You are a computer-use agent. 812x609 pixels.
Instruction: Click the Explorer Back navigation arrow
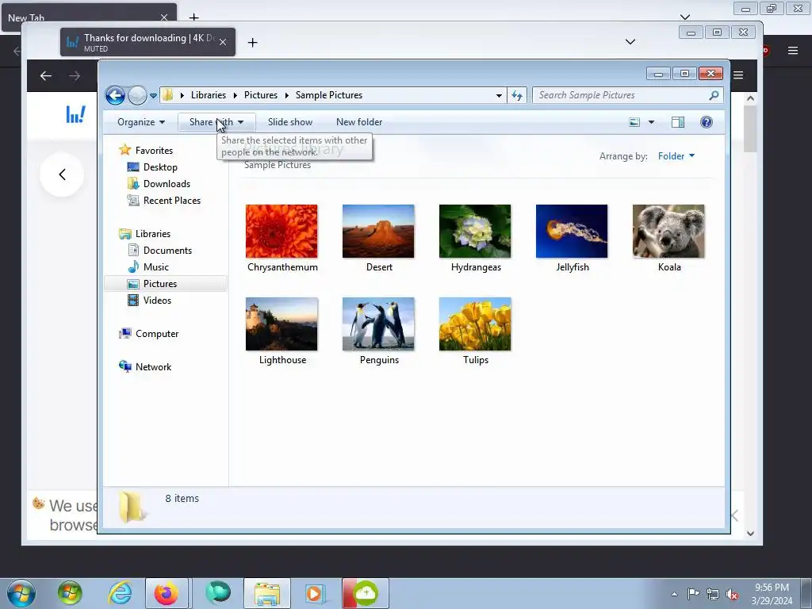coord(115,95)
